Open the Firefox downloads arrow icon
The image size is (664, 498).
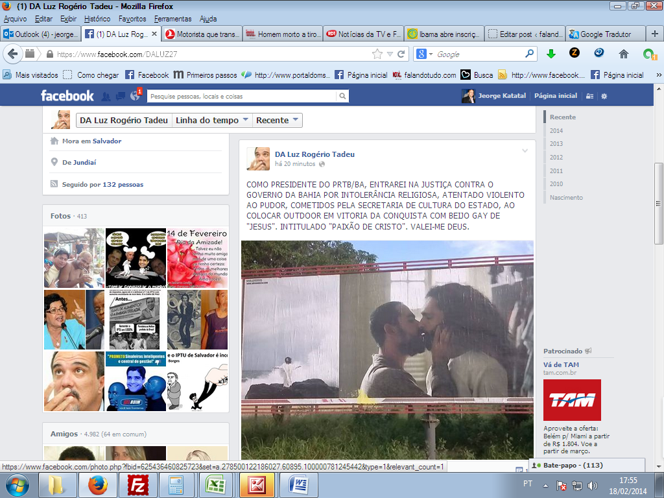(551, 54)
